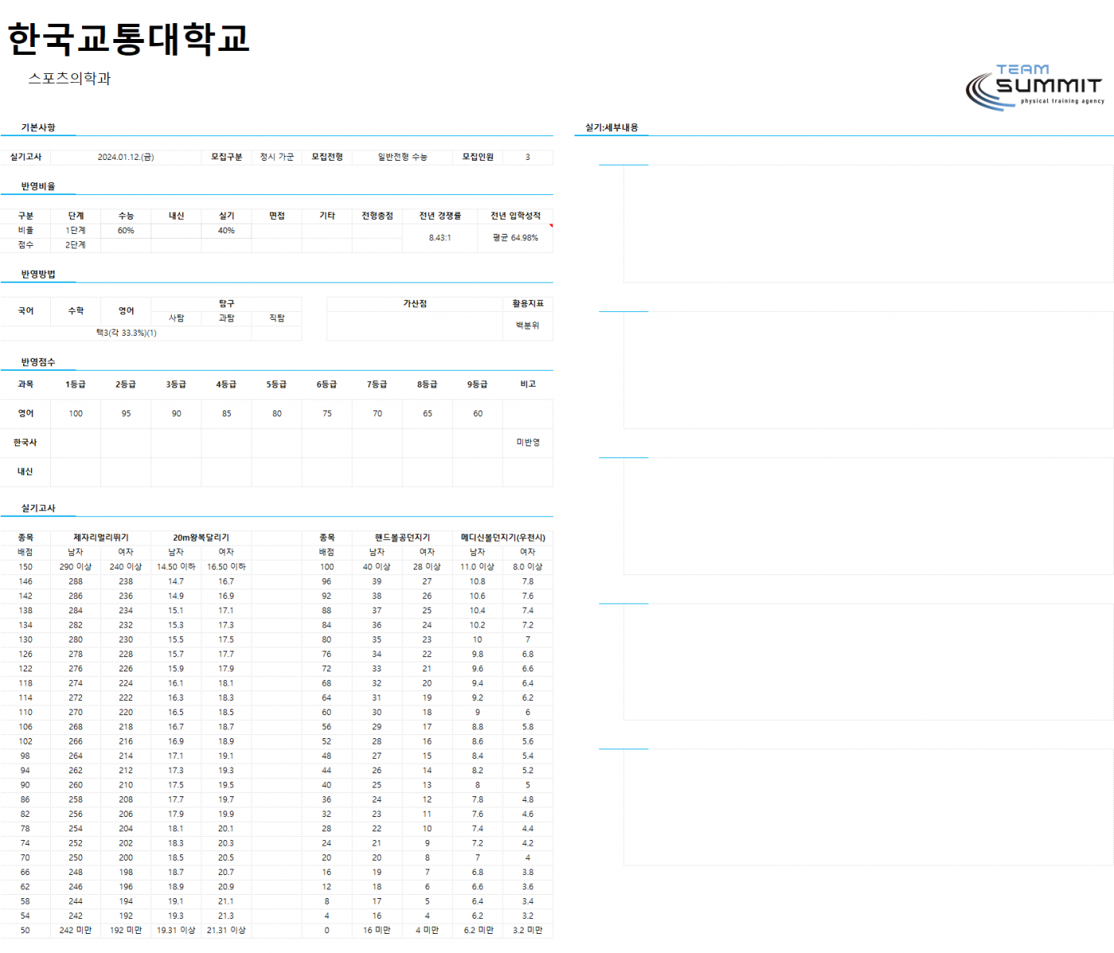Select the 242 미만 cell
The image size is (1114, 953).
coord(76,930)
